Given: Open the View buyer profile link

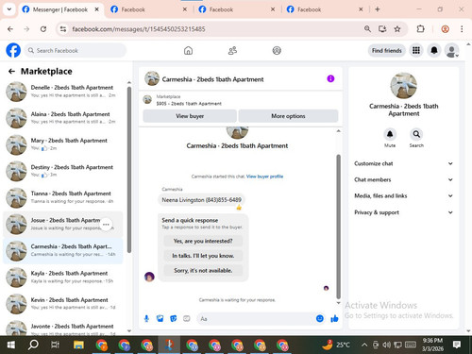Looking at the screenshot, I should (264, 177).
